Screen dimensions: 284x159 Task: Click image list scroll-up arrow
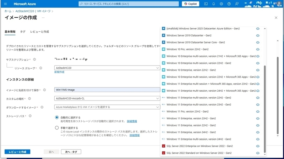coord(264,29)
